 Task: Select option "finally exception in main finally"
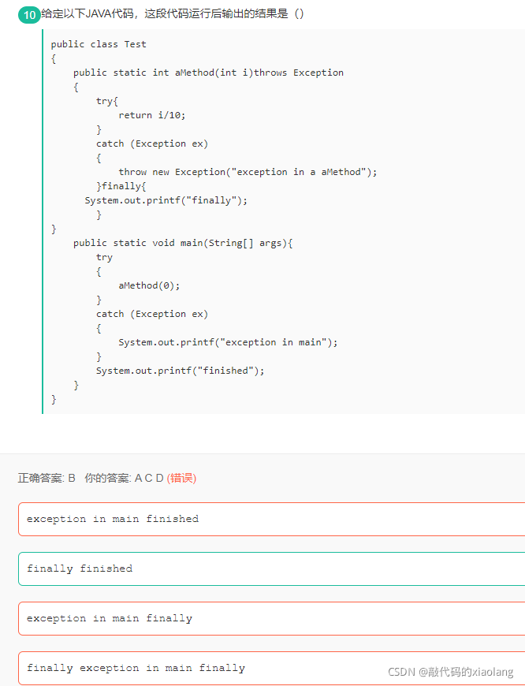click(x=272, y=668)
